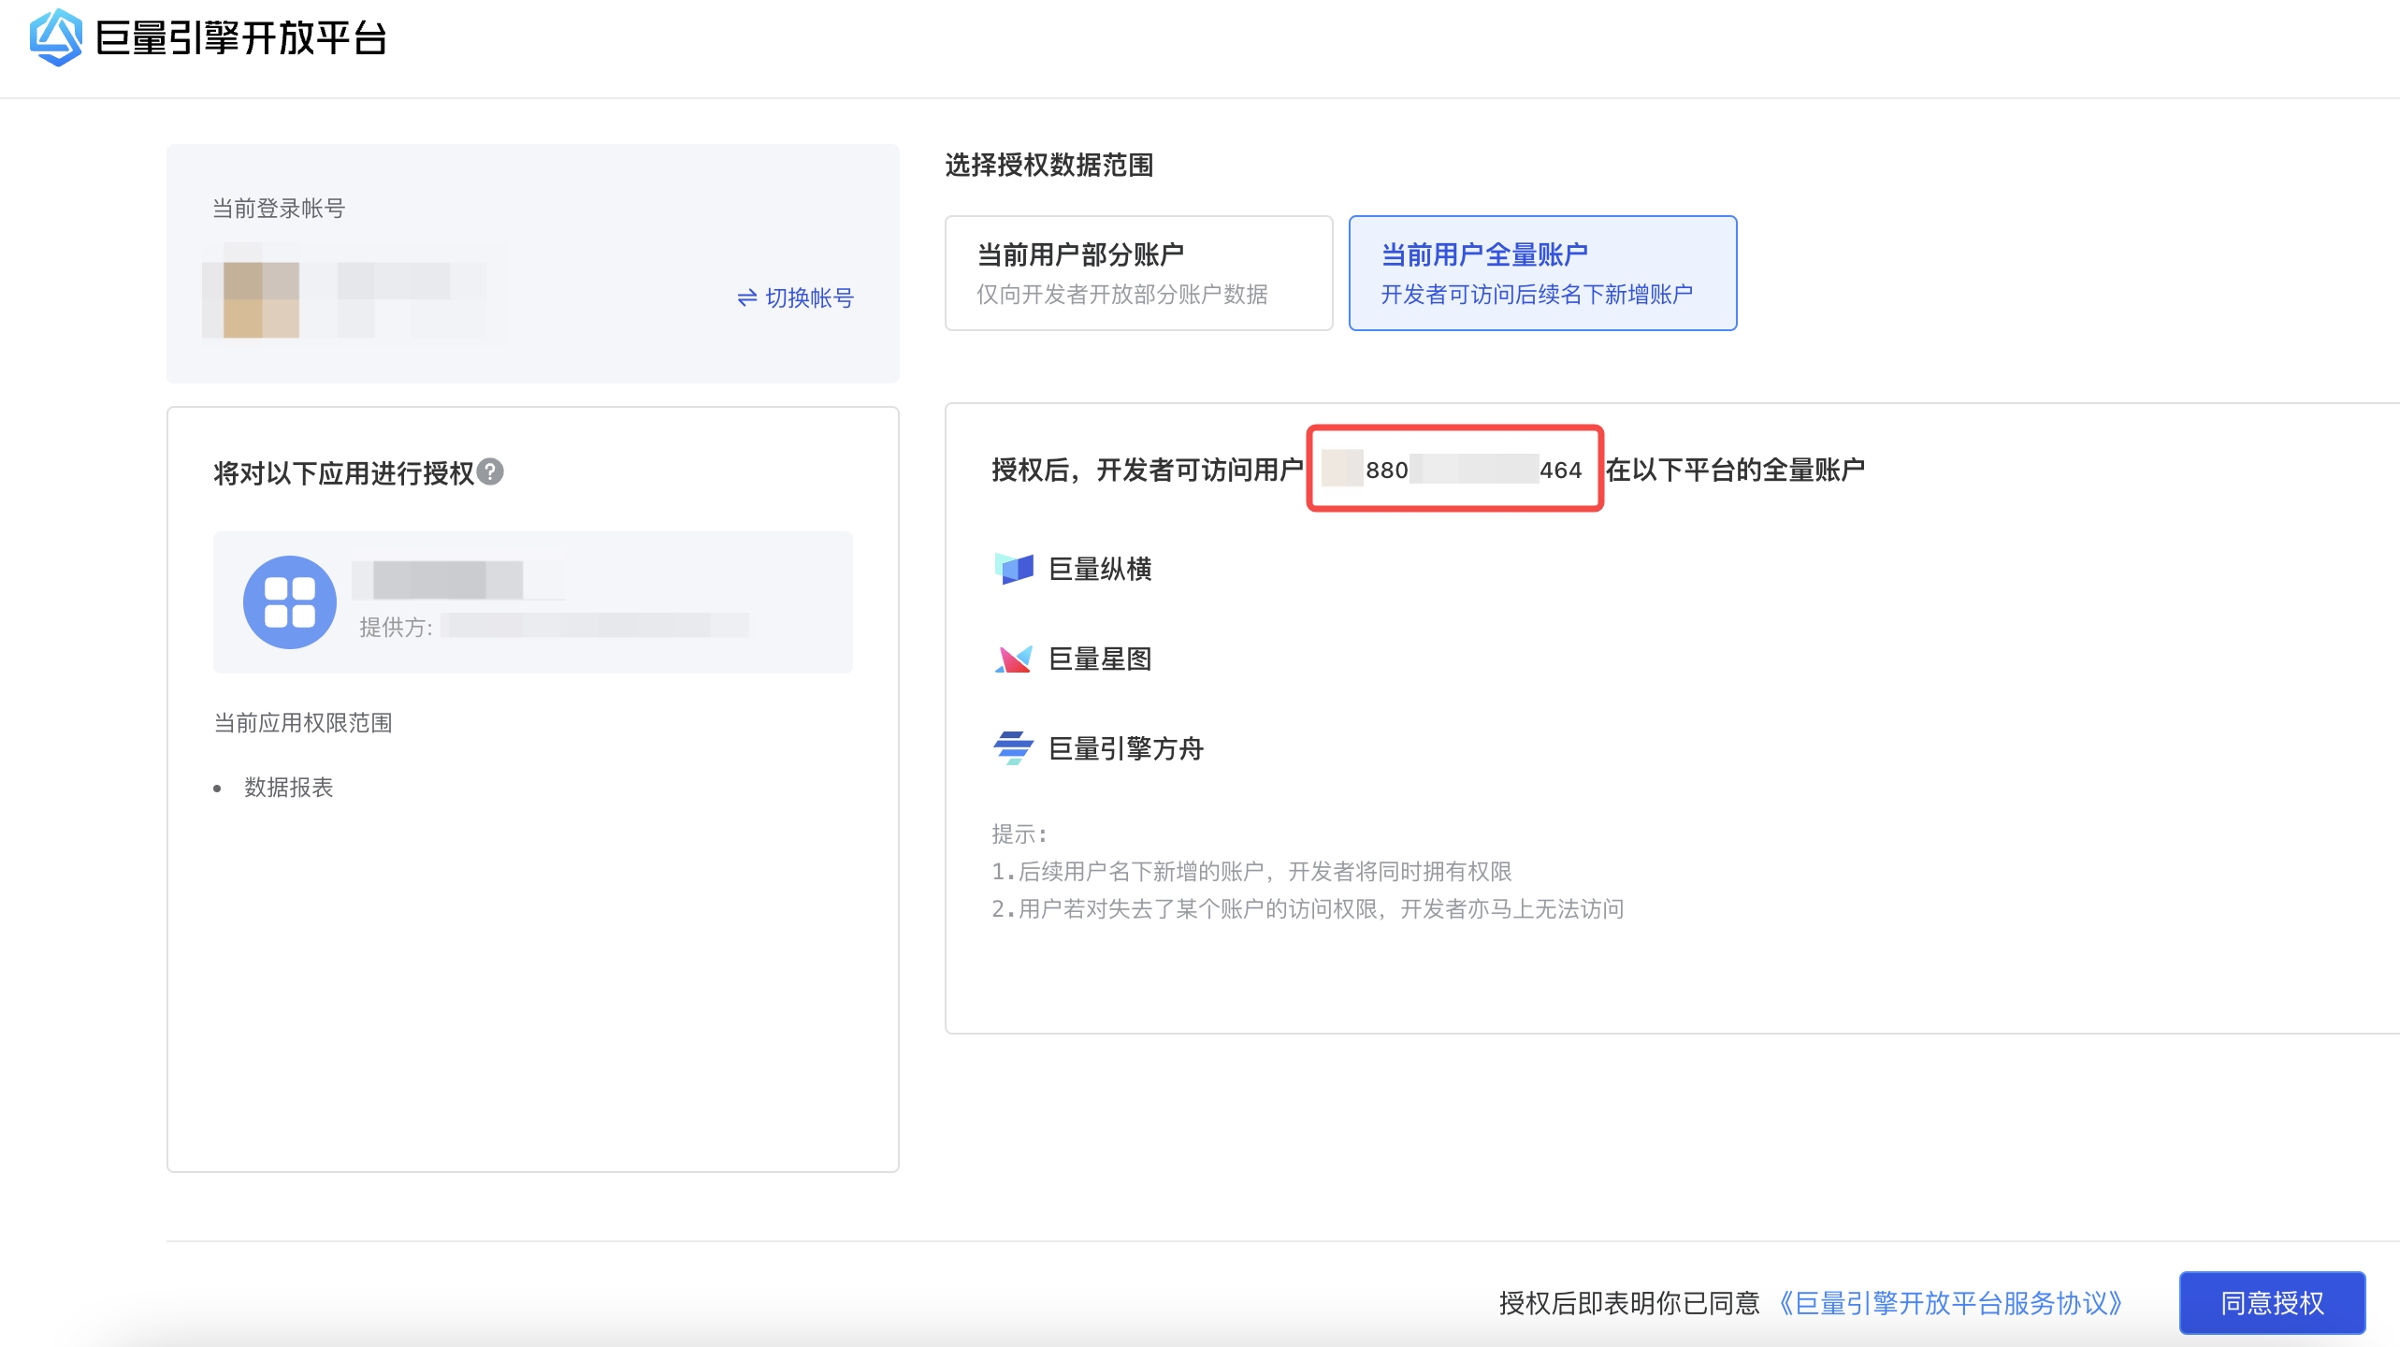The image size is (2400, 1347).
Task: Click the 巨量纵横 platform icon
Action: [1013, 568]
